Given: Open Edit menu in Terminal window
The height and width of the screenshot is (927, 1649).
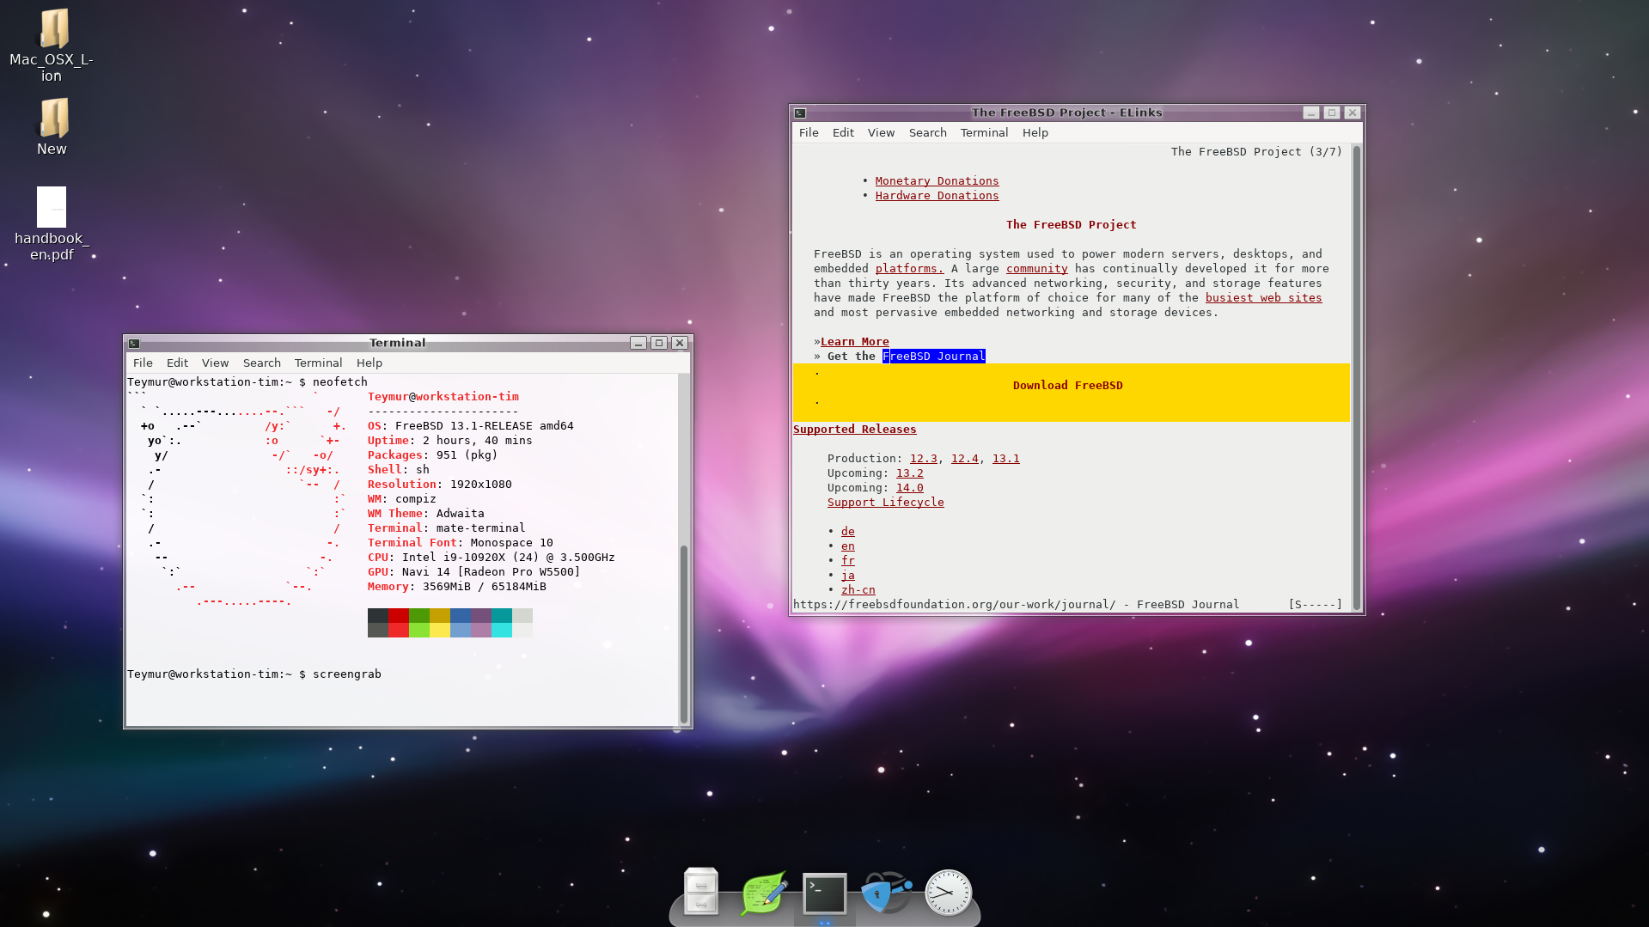Looking at the screenshot, I should 177,363.
